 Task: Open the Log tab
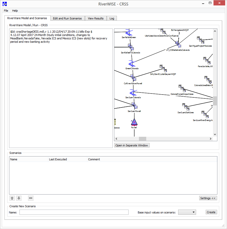(112, 18)
